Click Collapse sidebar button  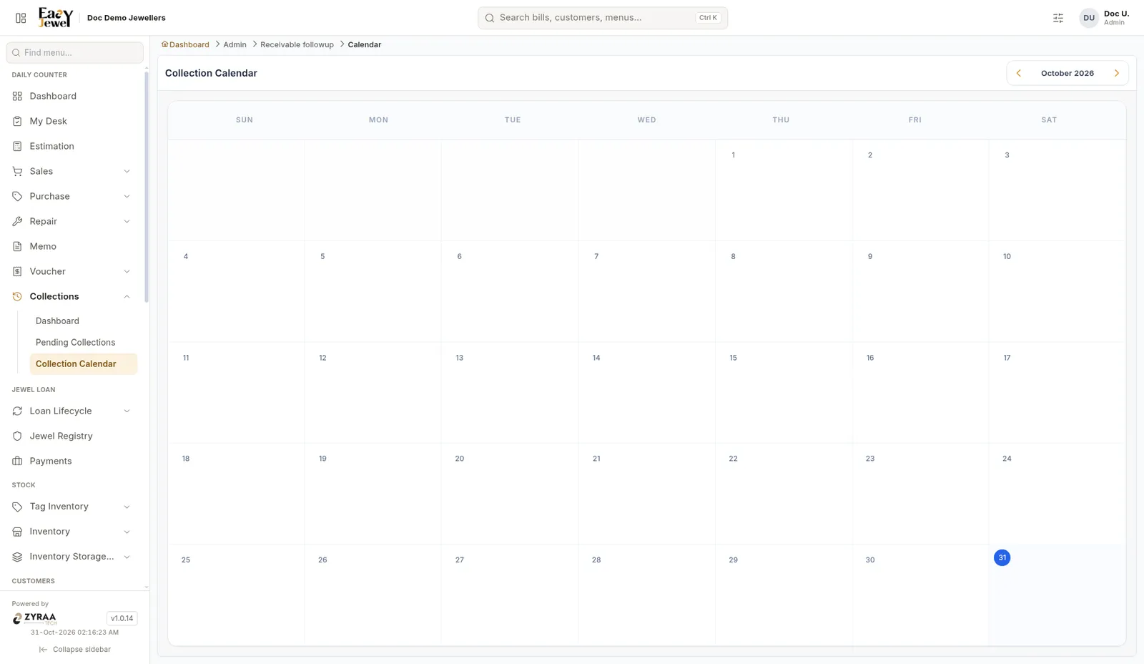click(74, 650)
